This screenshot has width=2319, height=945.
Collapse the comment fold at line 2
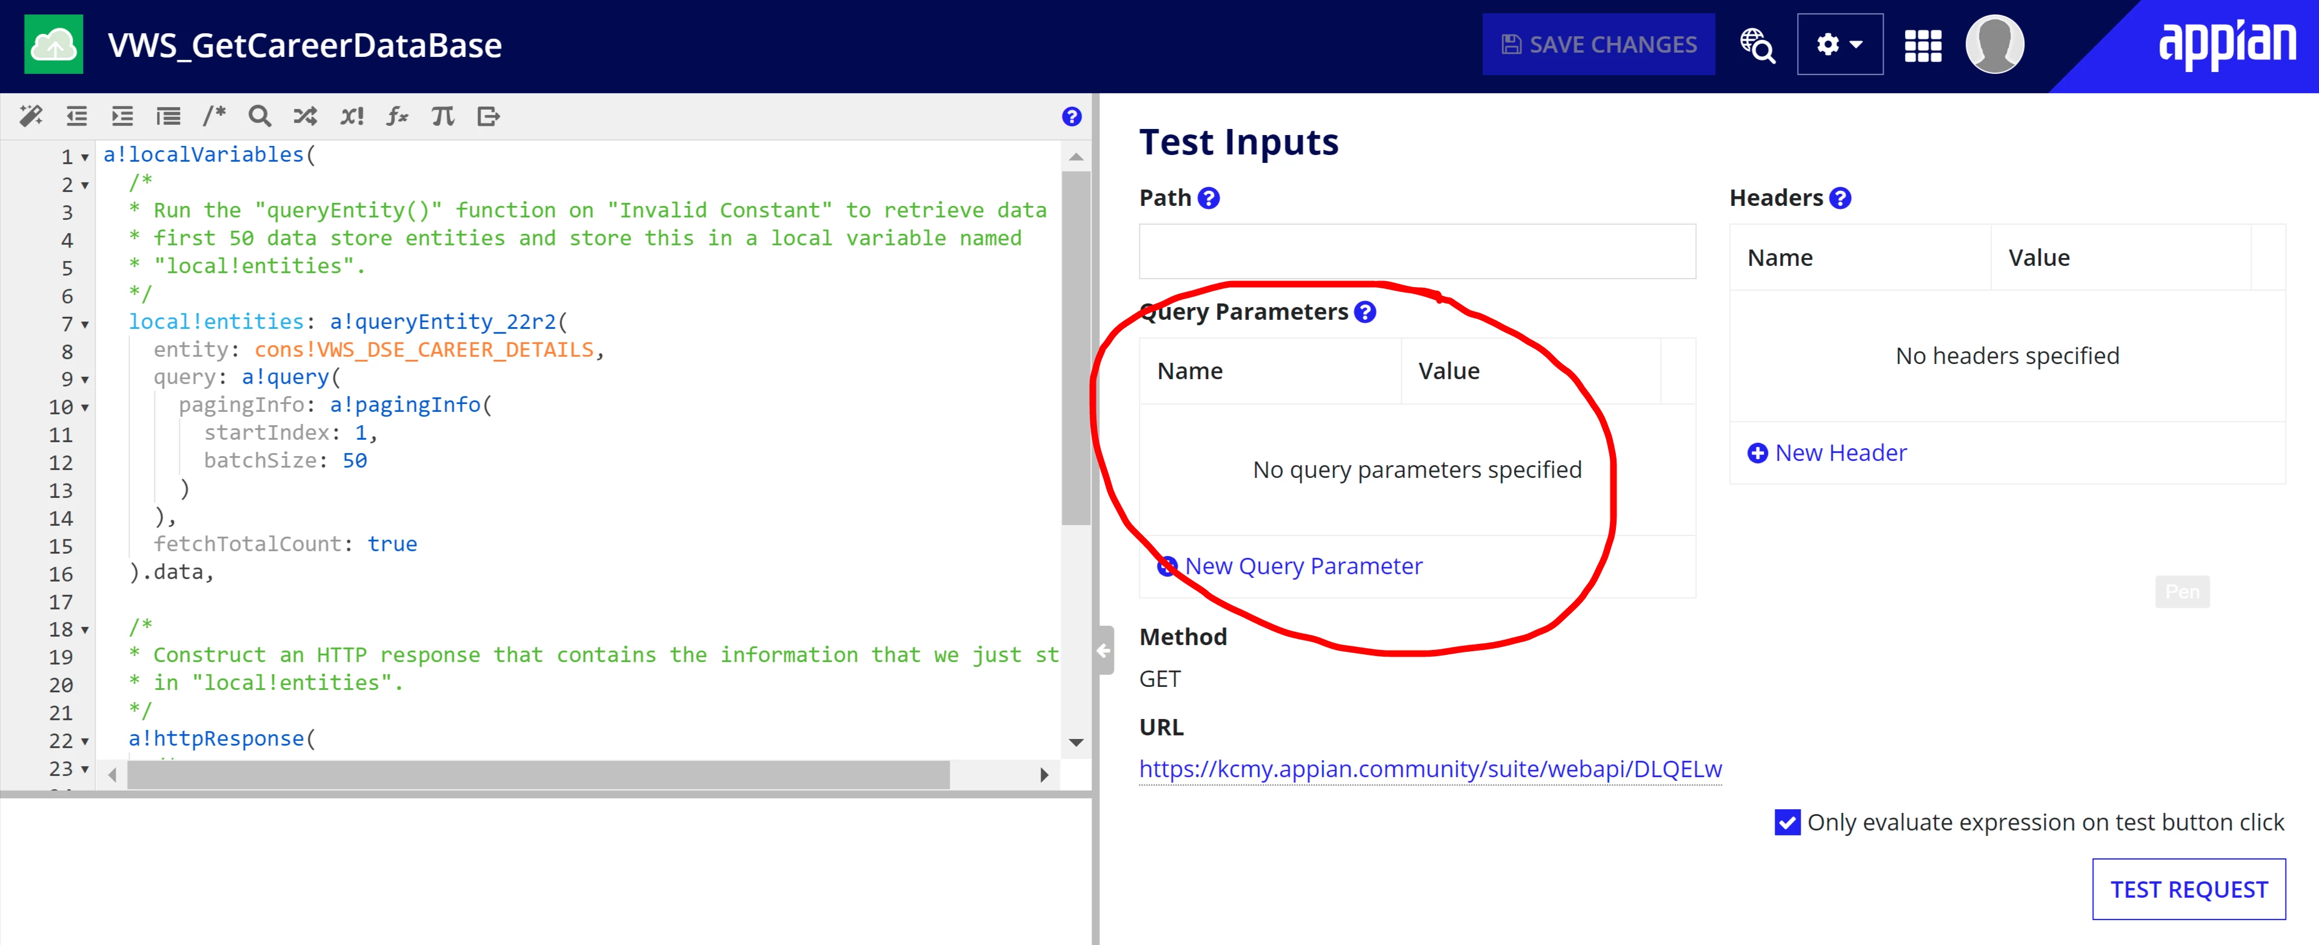tap(85, 185)
